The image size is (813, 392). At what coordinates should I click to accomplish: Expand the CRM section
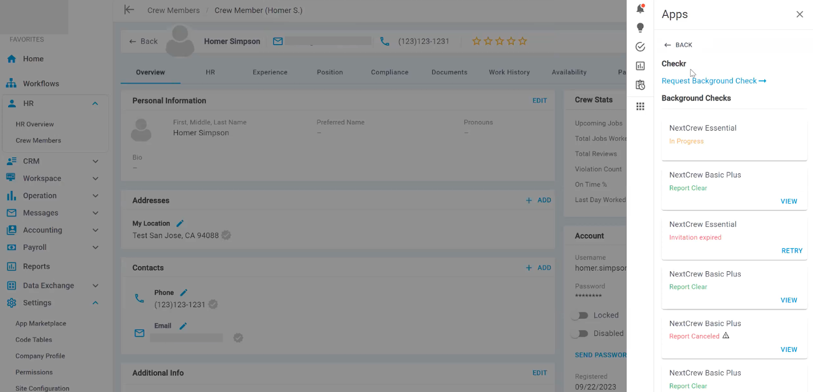pos(95,161)
